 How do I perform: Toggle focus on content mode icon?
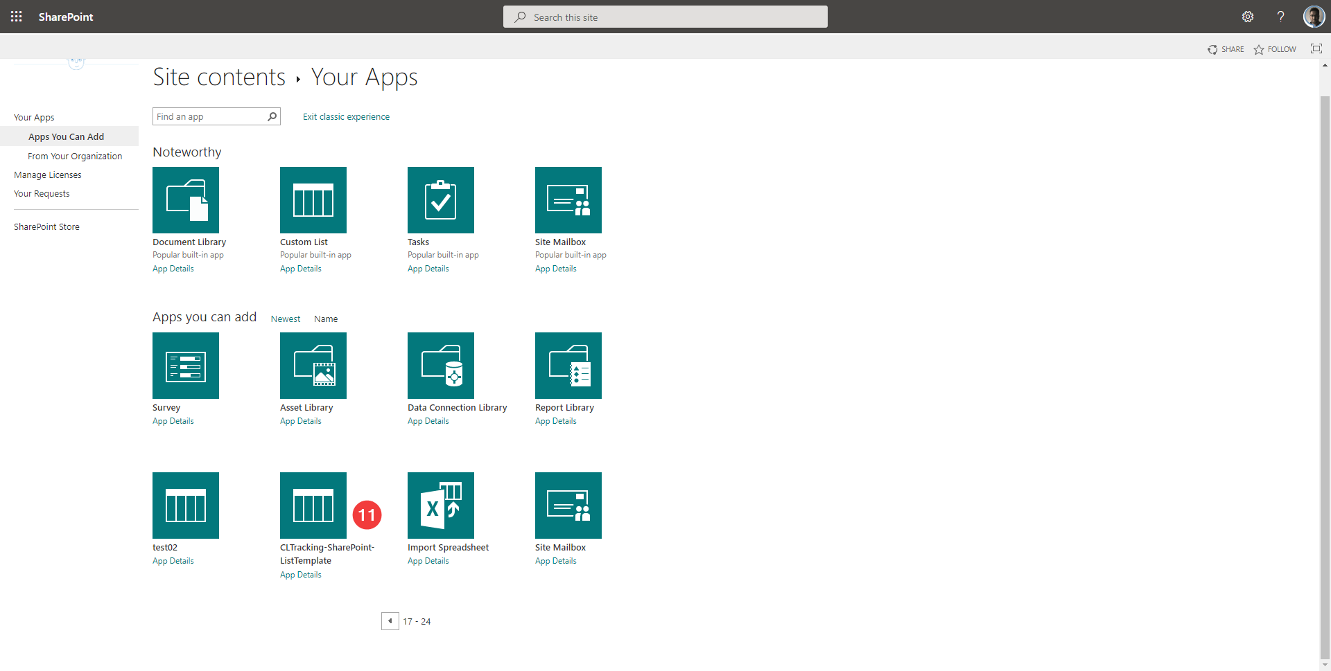tap(1316, 48)
